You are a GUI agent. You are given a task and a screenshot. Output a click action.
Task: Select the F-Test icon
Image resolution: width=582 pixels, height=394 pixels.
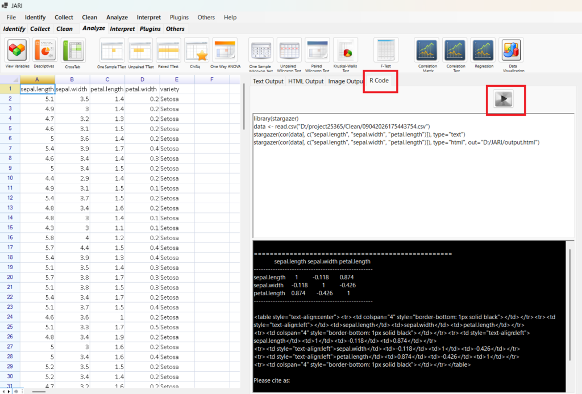(x=386, y=51)
